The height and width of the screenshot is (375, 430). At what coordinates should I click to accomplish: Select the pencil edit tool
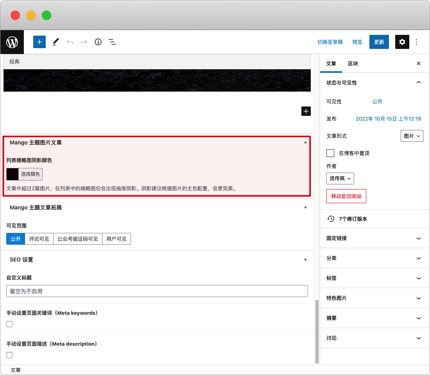[56, 42]
